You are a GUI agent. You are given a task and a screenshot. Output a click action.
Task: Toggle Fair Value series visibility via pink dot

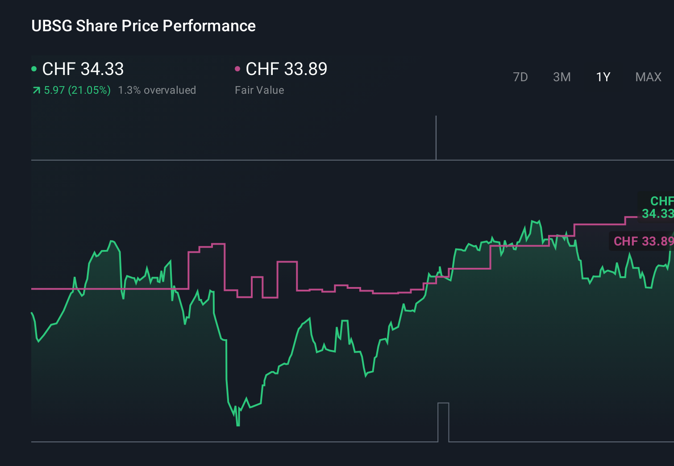point(238,68)
